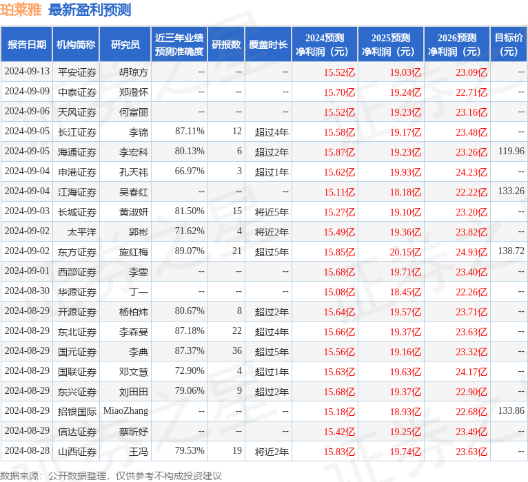528x482 pixels.
Task: Click accuracy value 89.07%
Action: click(x=190, y=251)
